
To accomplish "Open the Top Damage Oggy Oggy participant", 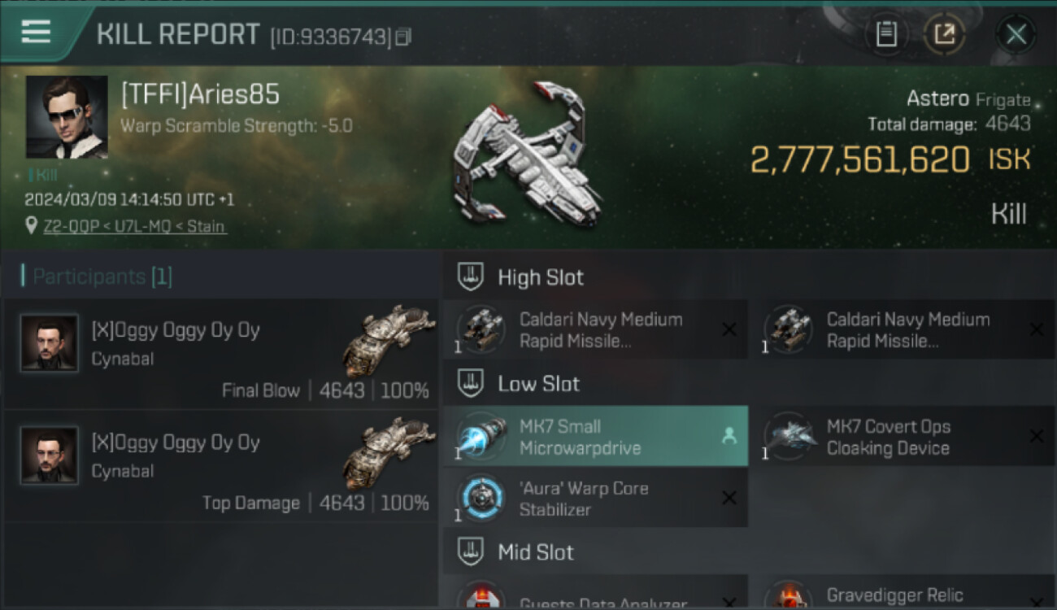I will pos(221,466).
